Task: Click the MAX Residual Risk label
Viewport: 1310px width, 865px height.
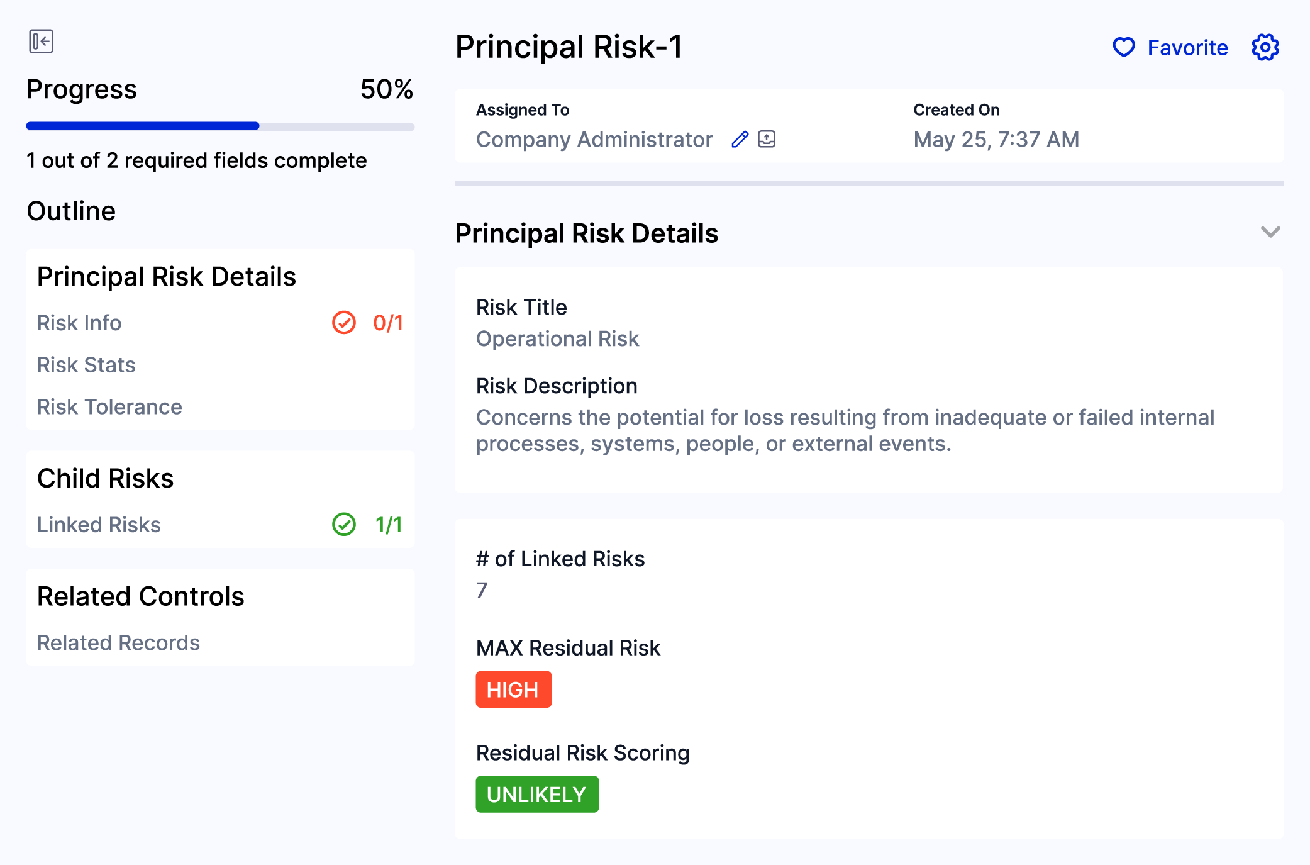Action: click(569, 648)
